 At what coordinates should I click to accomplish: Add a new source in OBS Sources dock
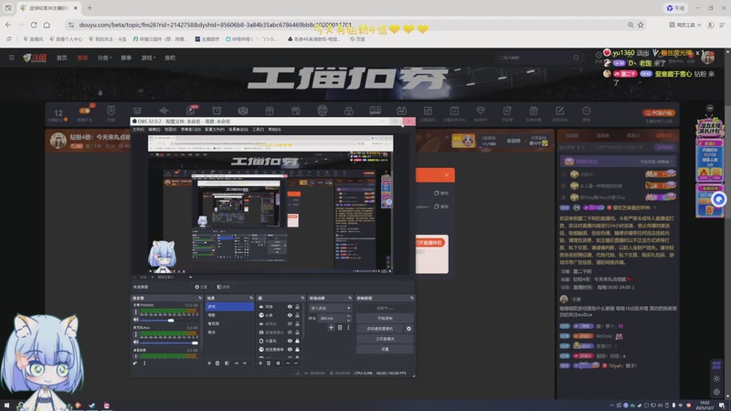click(x=260, y=363)
